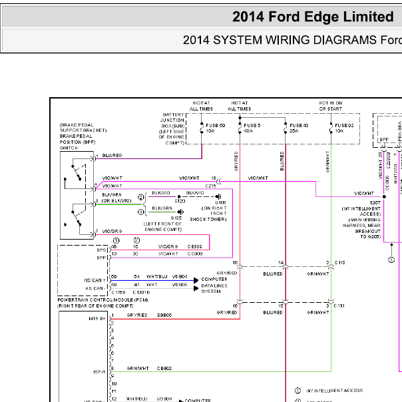
Task: Click the "ISP-R" terminal label
Action: coord(99,372)
